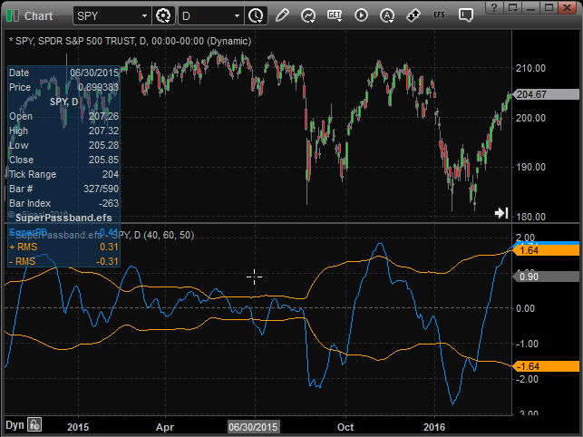Expand the SPY symbol dropdown
Viewport: 583px width, 437px height.
click(x=144, y=15)
